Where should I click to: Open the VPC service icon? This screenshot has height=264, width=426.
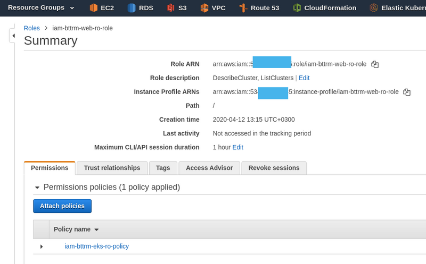point(204,8)
